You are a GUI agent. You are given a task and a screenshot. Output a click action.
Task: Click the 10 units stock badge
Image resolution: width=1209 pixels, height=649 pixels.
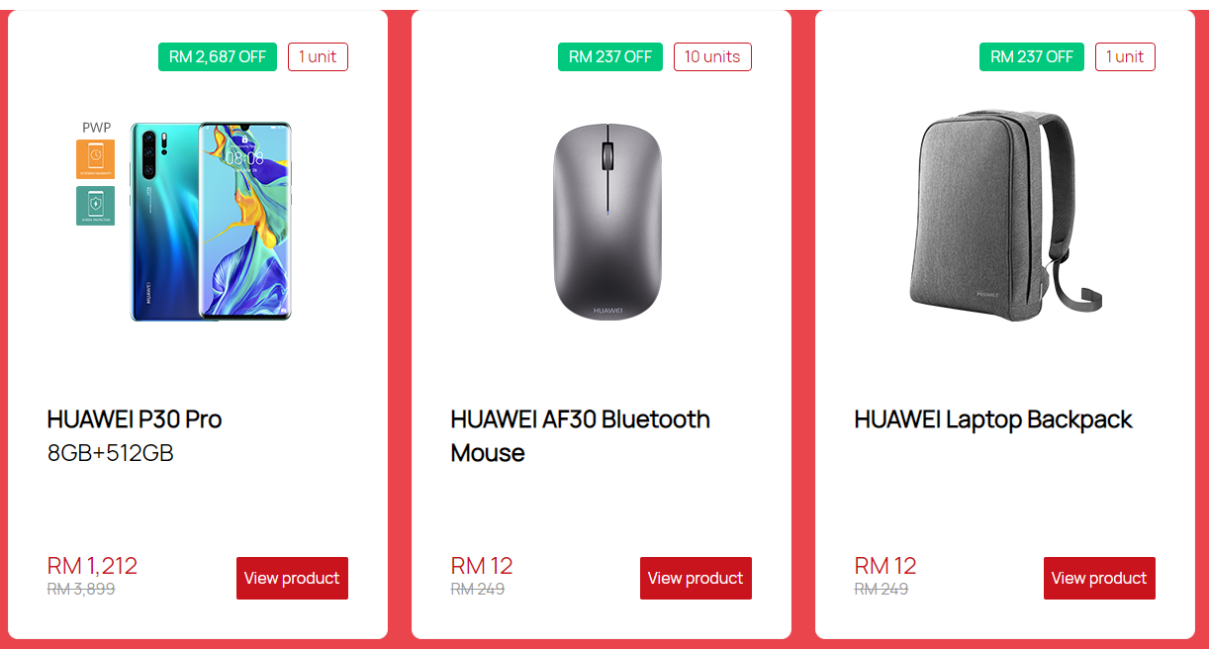pyautogui.click(x=712, y=57)
